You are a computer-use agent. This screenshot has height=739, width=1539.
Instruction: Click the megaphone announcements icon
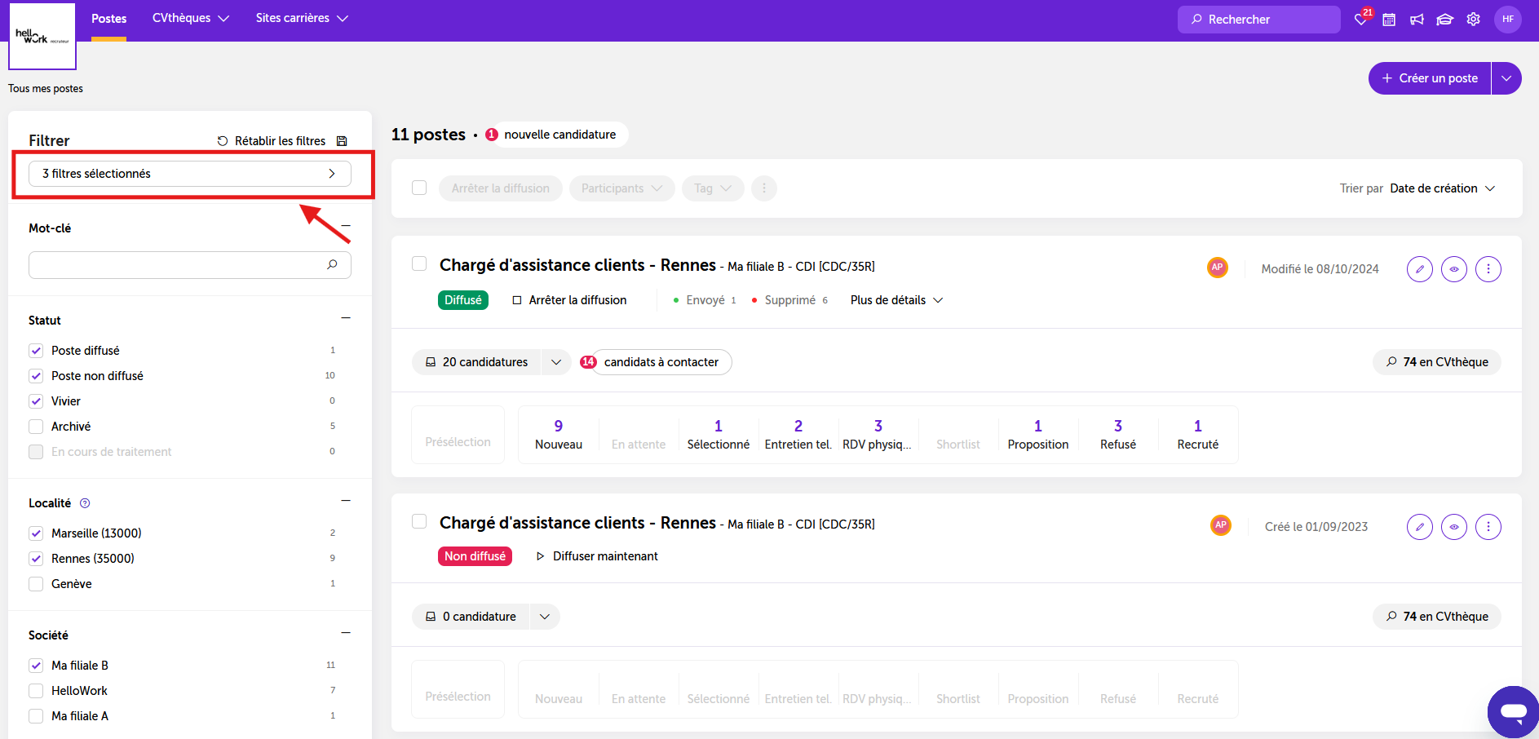point(1417,20)
